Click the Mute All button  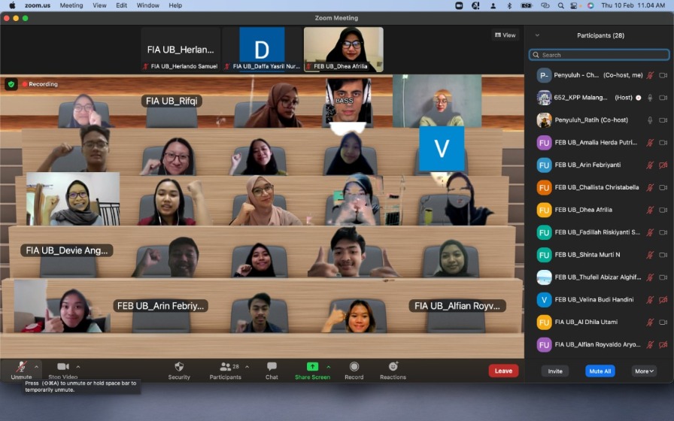[x=599, y=371]
